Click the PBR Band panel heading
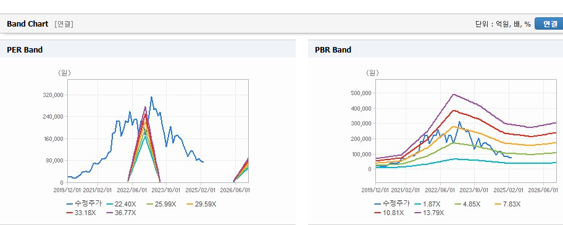The image size is (563, 225). pyautogui.click(x=333, y=50)
